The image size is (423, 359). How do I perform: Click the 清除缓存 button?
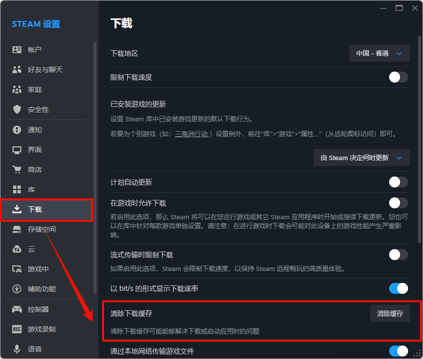click(x=390, y=313)
